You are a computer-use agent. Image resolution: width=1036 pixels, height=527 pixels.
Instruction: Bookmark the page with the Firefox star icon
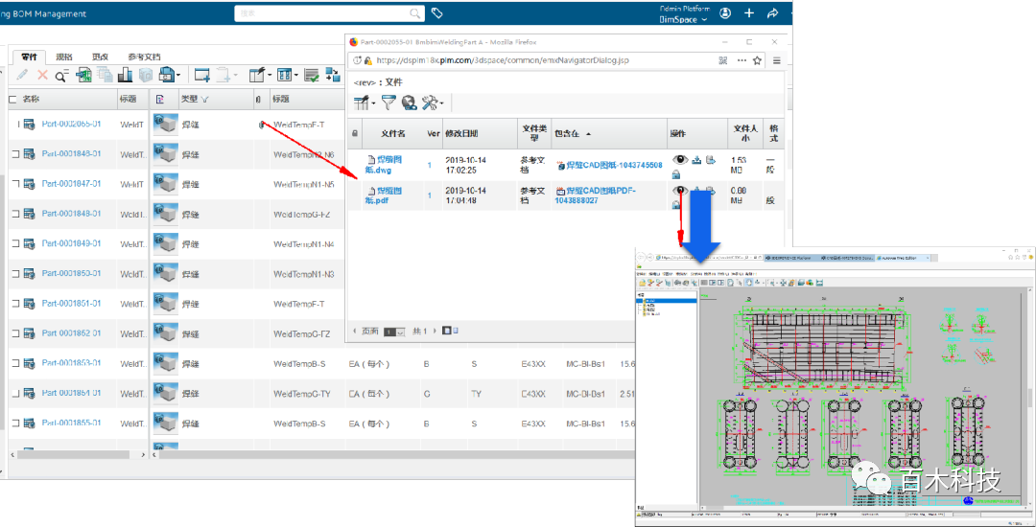757,59
